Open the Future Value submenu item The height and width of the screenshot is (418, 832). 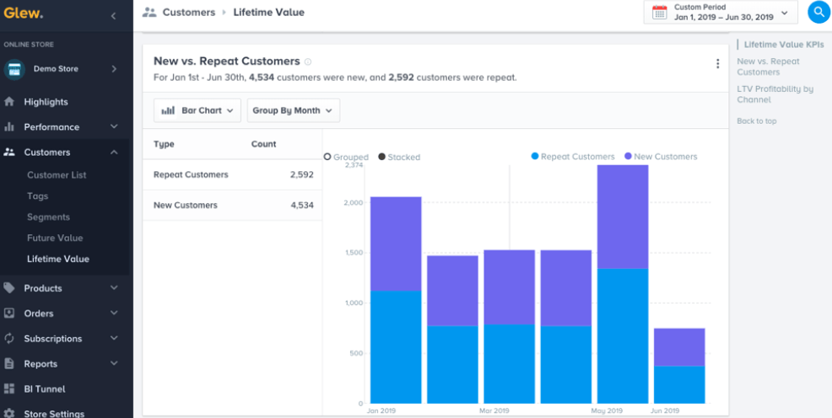coord(55,238)
